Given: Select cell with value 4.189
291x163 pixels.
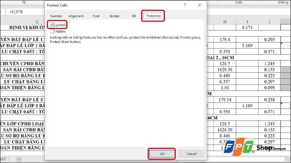Looking at the screenshot, I should click(x=247, y=106).
